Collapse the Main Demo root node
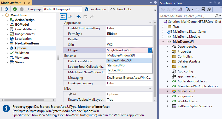 click(3, 15)
